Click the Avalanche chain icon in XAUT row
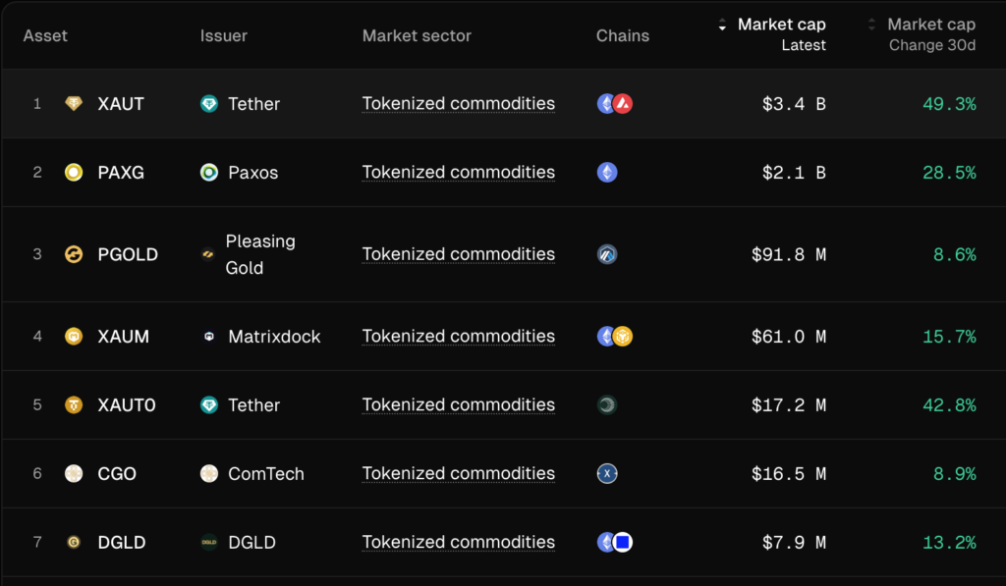This screenshot has height=586, width=1006. coord(622,104)
